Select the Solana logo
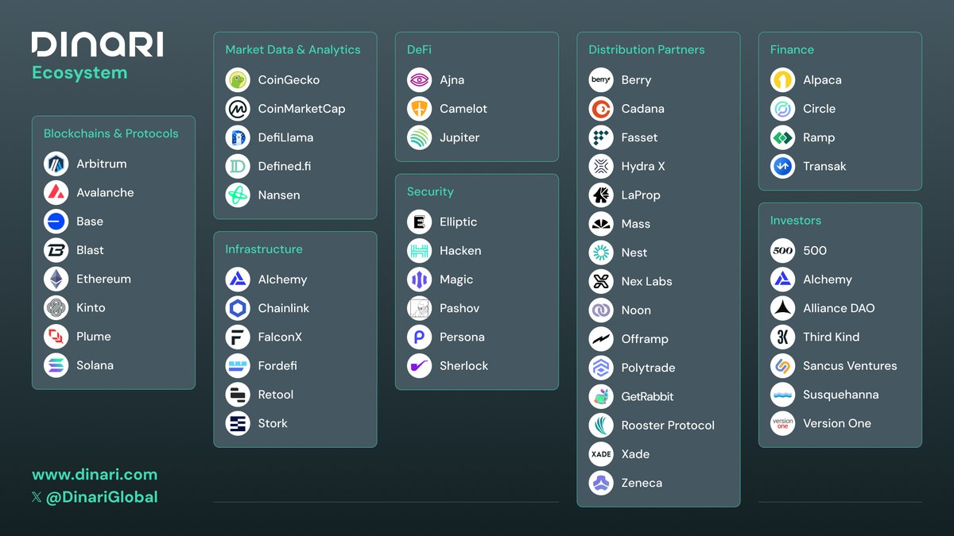Screen dimensions: 954x536 pyautogui.click(x=55, y=364)
